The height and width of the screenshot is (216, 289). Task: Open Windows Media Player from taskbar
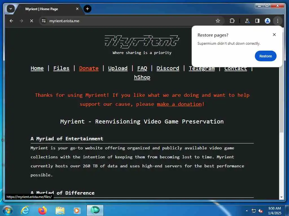77,210
